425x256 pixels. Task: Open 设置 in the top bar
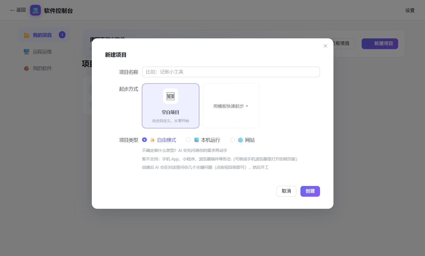pyautogui.click(x=410, y=10)
